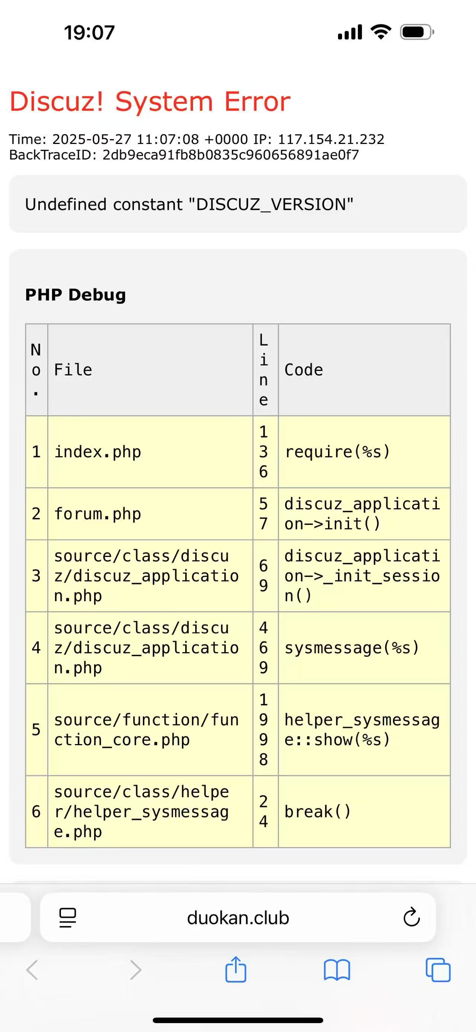476x1032 pixels.
Task: Select the helper_sysmessage.php file cell
Action: [x=151, y=812]
